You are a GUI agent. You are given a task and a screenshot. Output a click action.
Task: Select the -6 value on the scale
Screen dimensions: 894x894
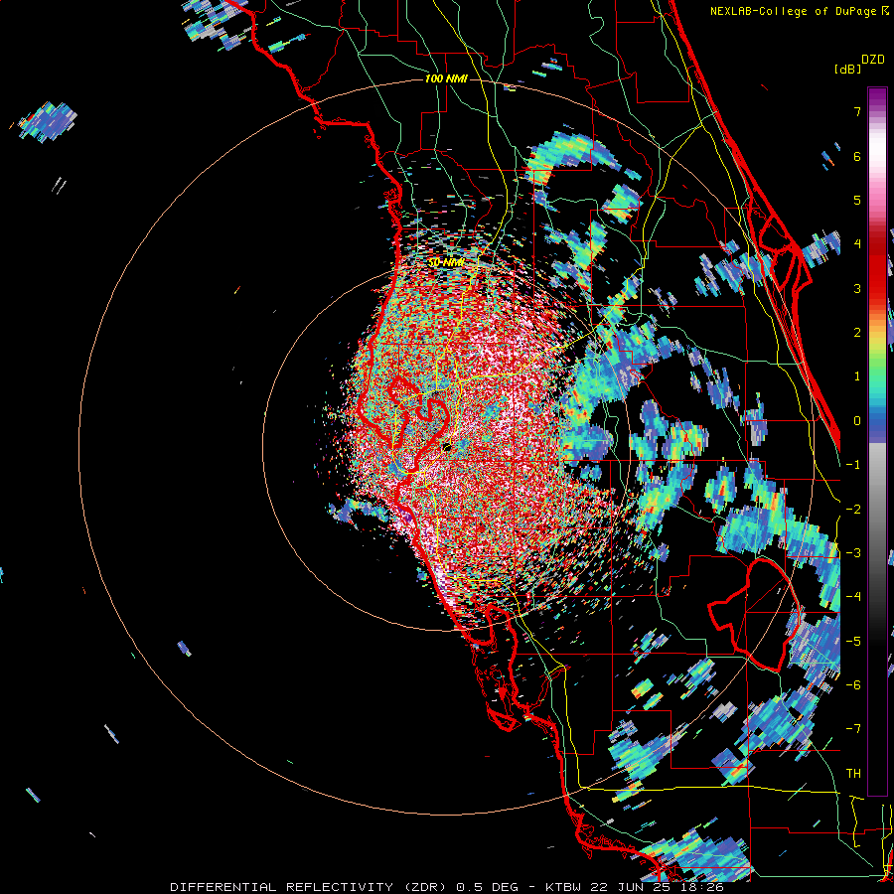[853, 685]
